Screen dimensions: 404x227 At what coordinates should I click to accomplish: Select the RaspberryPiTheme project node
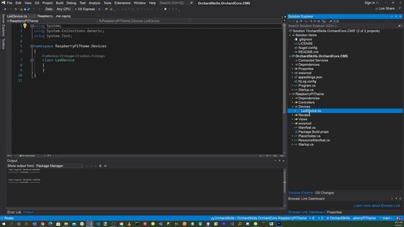pos(309,94)
